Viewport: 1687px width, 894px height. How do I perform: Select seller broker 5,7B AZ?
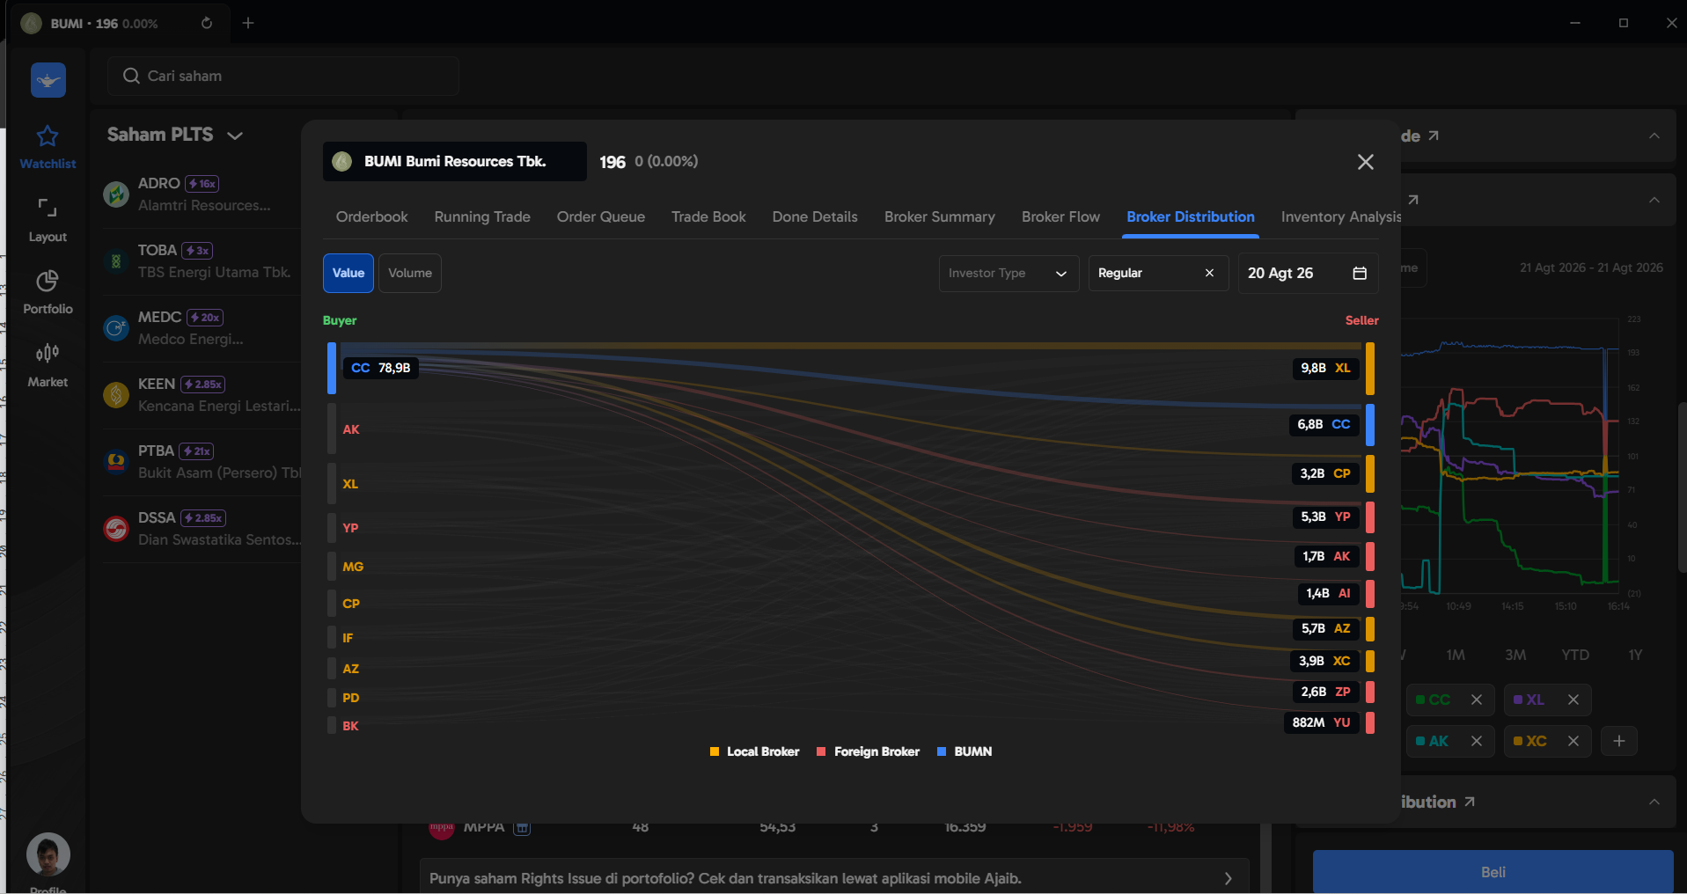pyautogui.click(x=1325, y=628)
